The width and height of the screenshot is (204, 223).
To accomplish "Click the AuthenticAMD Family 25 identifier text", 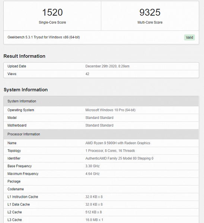I will click(x=119, y=158).
